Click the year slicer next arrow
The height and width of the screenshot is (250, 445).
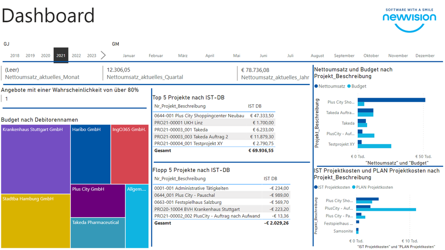pos(103,56)
